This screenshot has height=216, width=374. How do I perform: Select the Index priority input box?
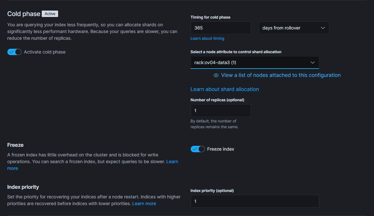pos(254,201)
